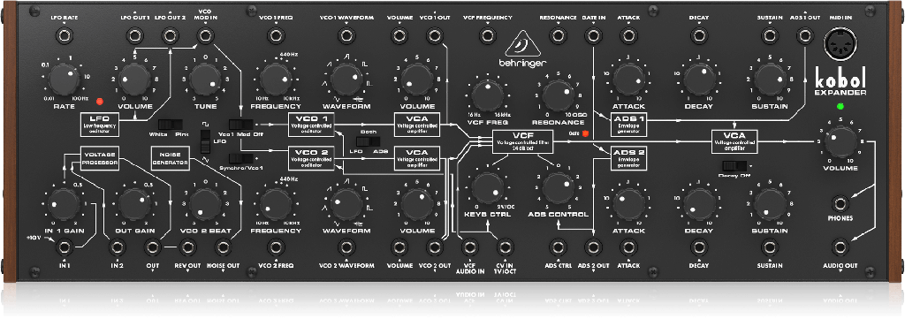Click the REV OUT jack

(x=187, y=248)
